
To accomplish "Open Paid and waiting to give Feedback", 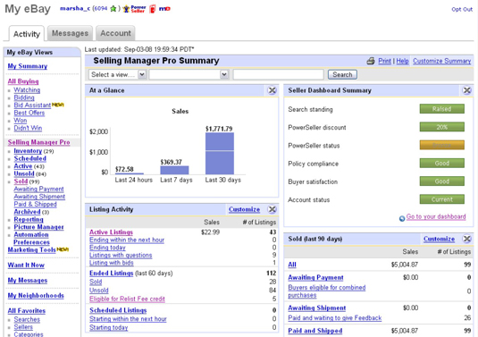I will point(335,318).
